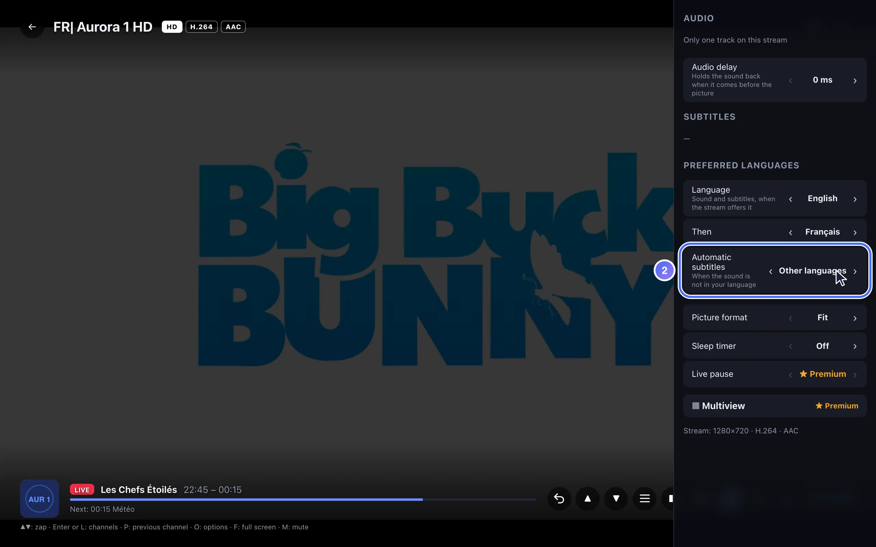Click the programme progress bar
The width and height of the screenshot is (876, 547).
point(303,499)
